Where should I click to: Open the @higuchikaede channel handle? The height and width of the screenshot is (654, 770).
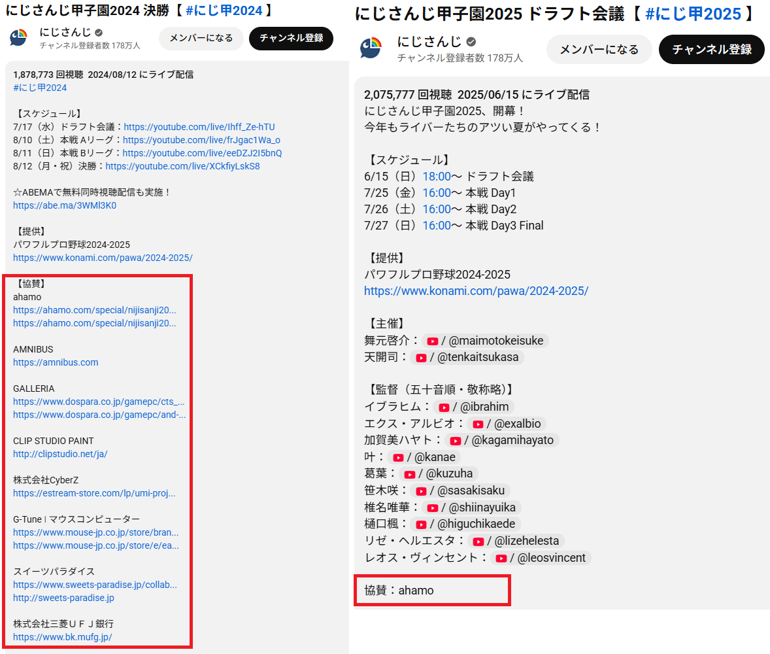[x=477, y=524]
